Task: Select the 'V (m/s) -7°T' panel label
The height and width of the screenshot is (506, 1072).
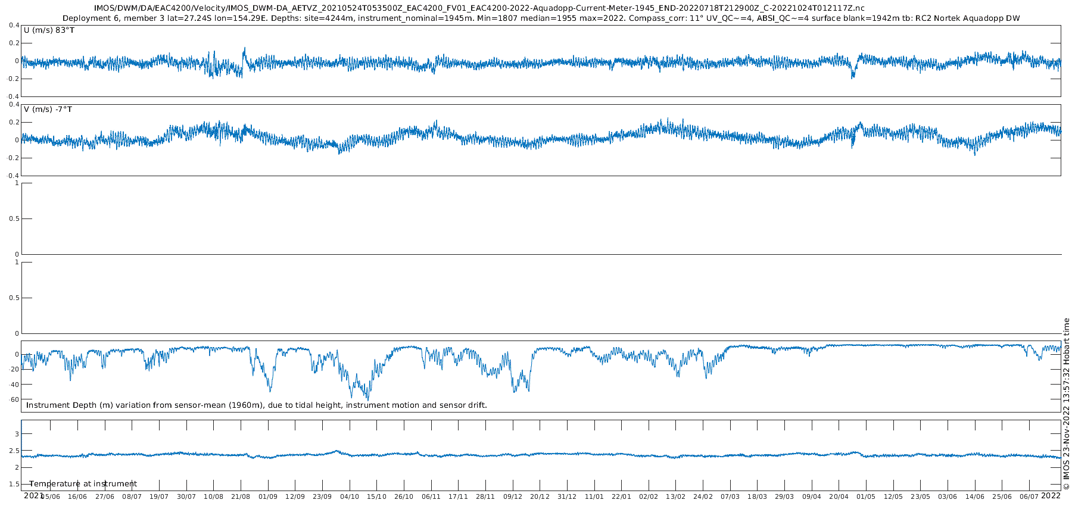Action: [x=48, y=109]
